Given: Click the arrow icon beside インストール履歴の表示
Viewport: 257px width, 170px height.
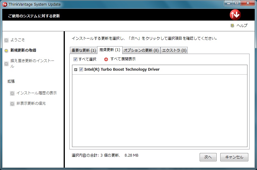Looking at the screenshot, I should [12, 93].
